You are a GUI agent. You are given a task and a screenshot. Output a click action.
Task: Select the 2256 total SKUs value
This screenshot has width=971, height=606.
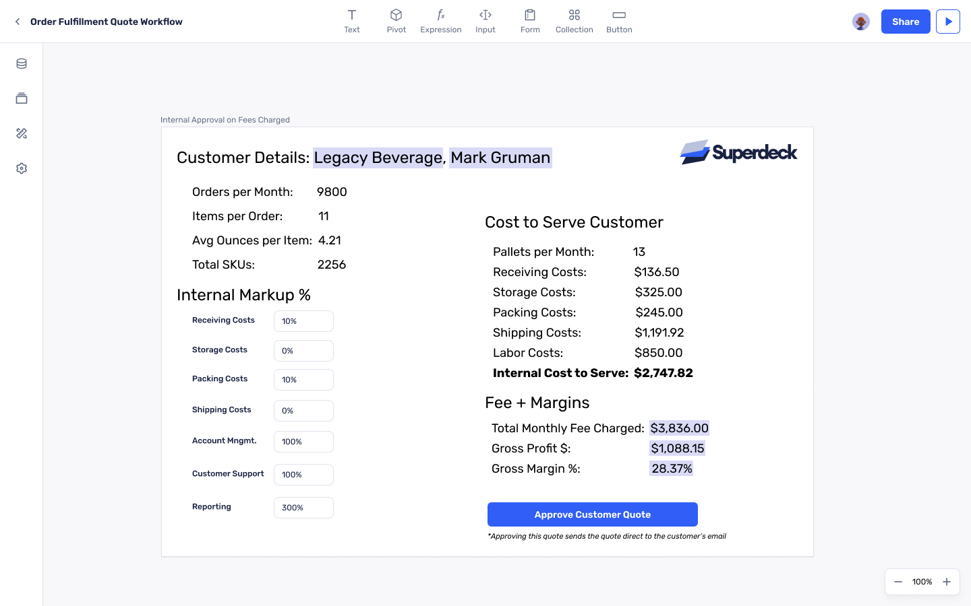(332, 265)
